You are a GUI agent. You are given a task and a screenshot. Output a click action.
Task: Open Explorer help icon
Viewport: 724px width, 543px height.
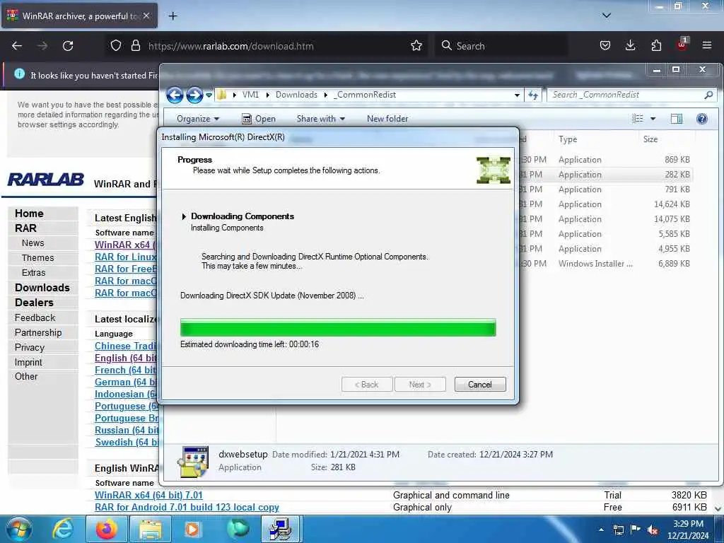[x=702, y=119]
